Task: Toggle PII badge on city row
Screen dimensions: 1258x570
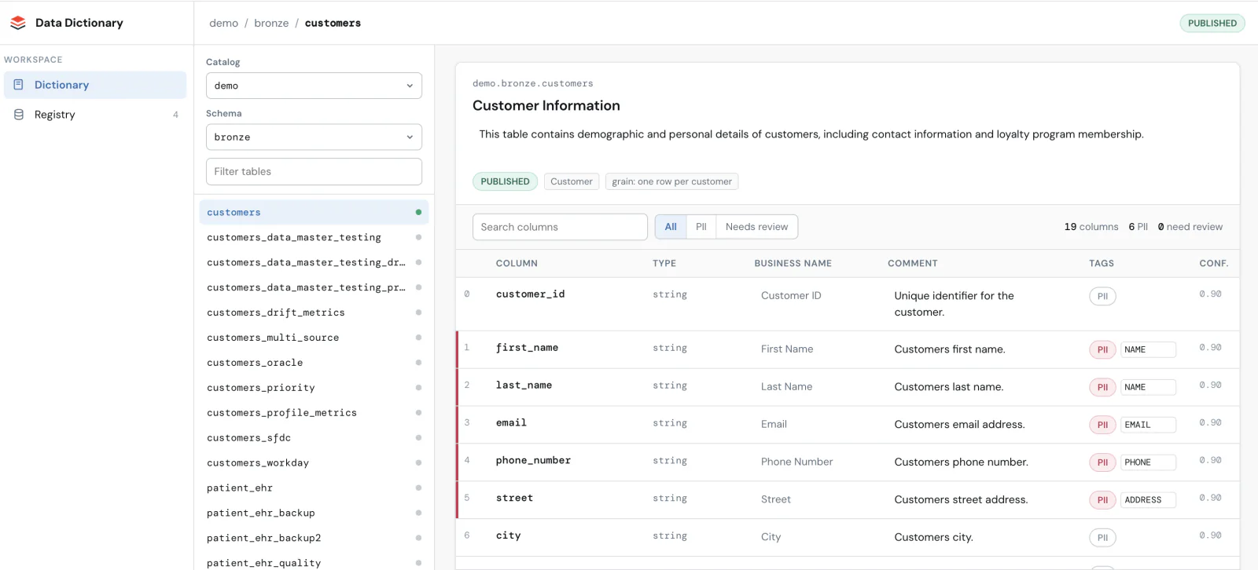Action: coord(1102,538)
